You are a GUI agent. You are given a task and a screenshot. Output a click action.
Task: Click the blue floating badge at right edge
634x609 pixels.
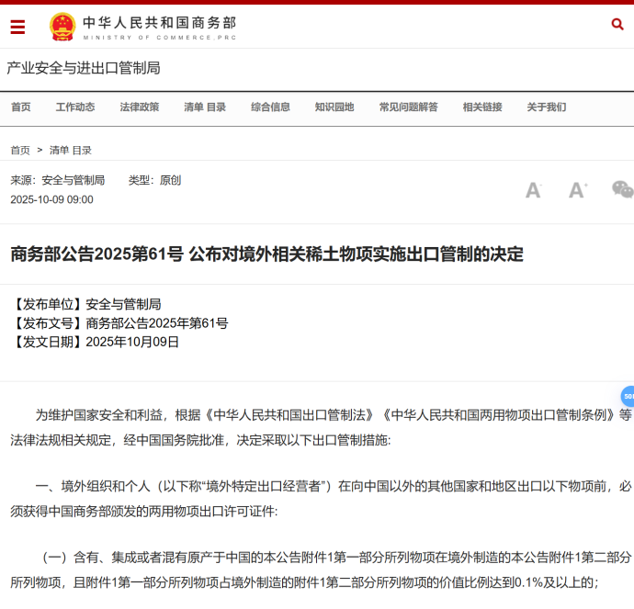click(x=628, y=397)
